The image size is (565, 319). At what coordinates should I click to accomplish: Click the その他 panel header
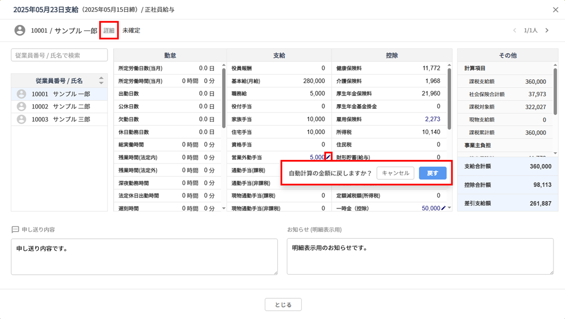point(508,55)
